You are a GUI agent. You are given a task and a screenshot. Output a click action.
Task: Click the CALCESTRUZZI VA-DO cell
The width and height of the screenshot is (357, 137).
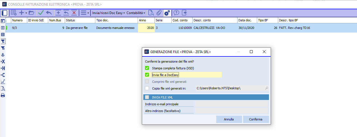click(215, 28)
